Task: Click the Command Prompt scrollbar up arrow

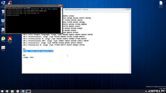Action: pyautogui.click(x=61, y=8)
